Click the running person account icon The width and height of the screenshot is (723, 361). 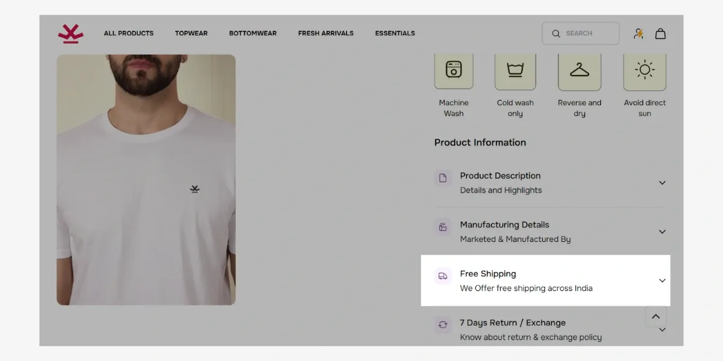coord(638,33)
